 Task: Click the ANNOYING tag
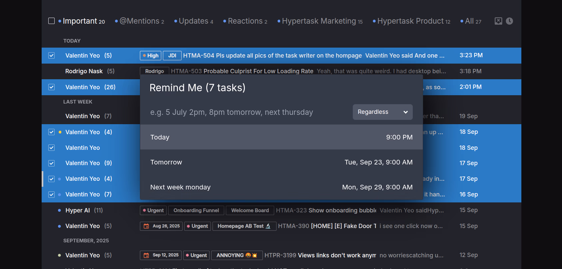click(237, 255)
